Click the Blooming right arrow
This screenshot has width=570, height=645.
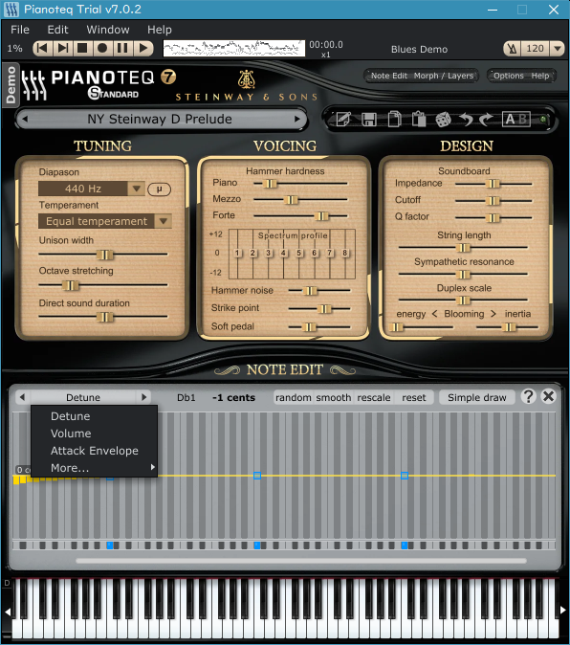pos(493,314)
